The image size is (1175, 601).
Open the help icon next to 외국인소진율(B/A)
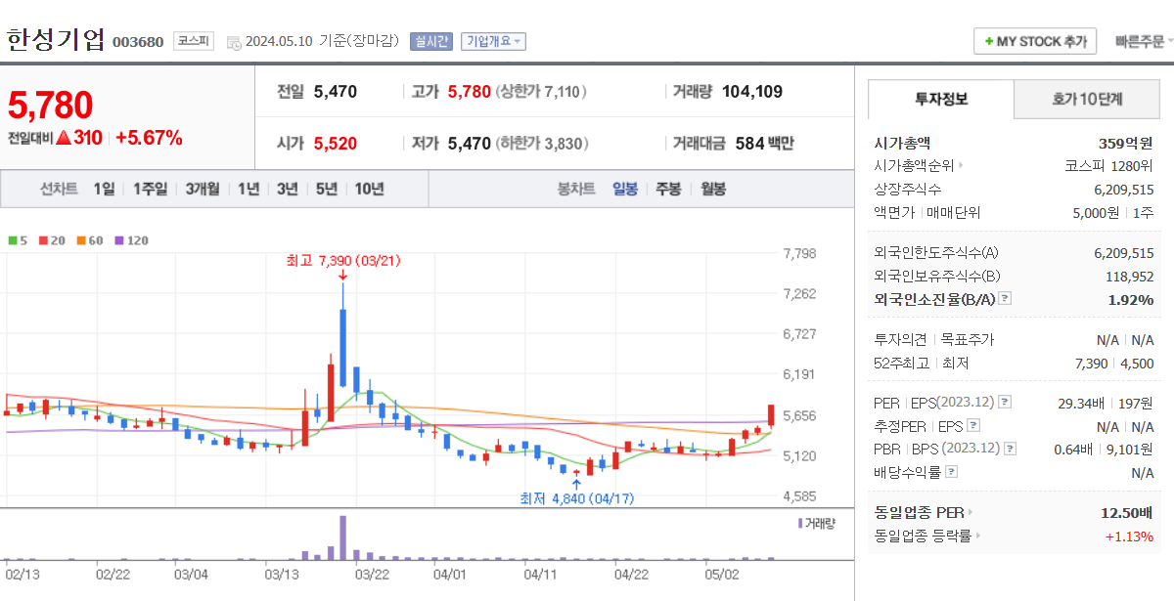tap(1005, 299)
